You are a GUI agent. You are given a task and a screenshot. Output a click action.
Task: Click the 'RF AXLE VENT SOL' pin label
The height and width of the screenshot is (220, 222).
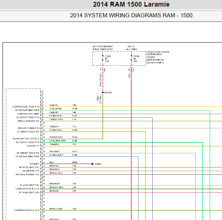click(x=29, y=192)
